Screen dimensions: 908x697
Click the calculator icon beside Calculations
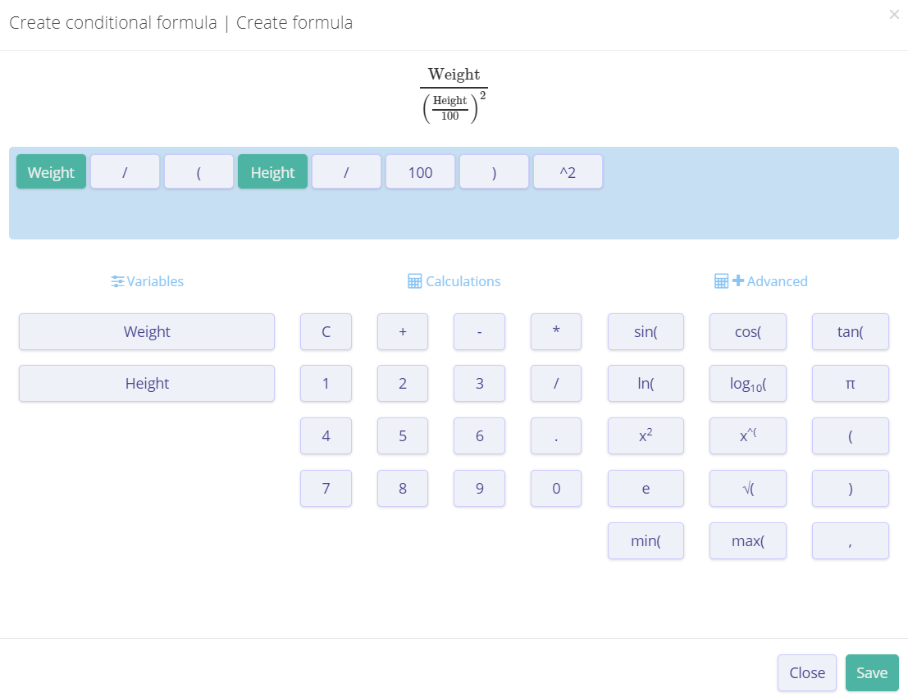click(x=415, y=281)
